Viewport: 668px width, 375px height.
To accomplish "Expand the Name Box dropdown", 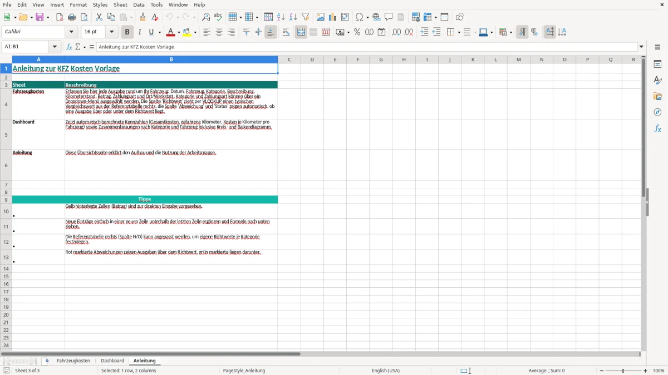I will pos(55,47).
